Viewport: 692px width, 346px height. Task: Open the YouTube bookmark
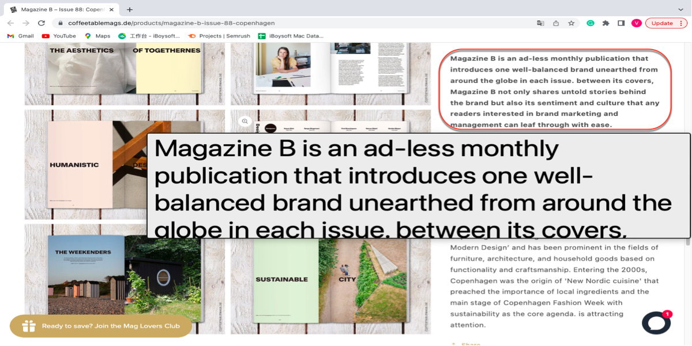[59, 36]
